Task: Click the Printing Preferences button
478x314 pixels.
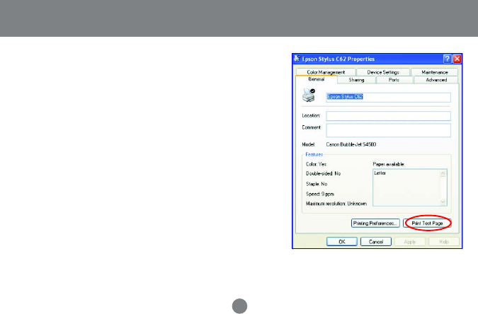Action: tap(375, 223)
